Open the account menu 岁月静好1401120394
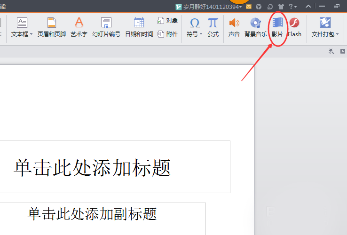The image size is (347, 235). pos(208,7)
